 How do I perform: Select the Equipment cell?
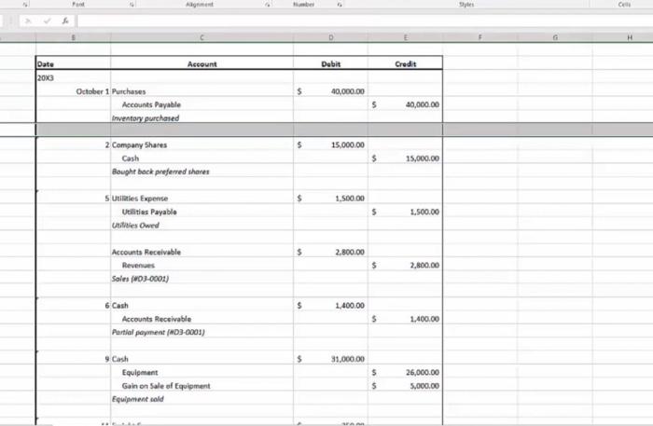click(202, 372)
